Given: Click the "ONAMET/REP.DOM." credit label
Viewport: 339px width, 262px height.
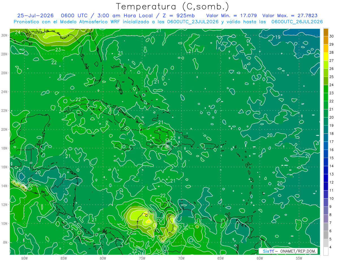Looking at the screenshot, I should click(298, 251).
